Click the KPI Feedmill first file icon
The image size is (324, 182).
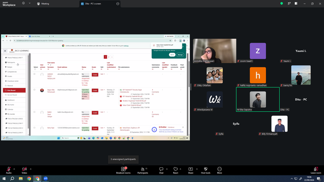[x=121, y=90]
